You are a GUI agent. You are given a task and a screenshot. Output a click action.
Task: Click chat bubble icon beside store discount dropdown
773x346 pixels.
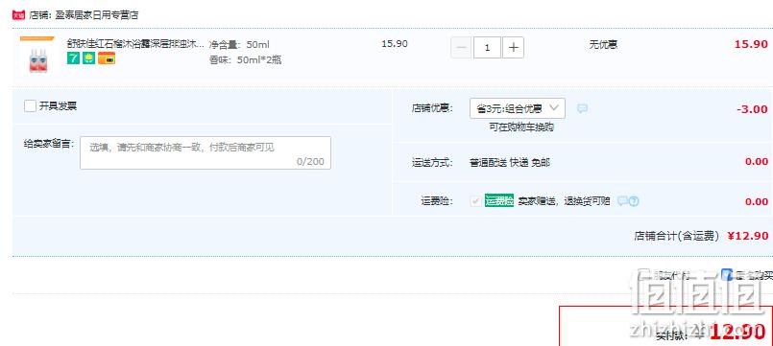pos(582,108)
